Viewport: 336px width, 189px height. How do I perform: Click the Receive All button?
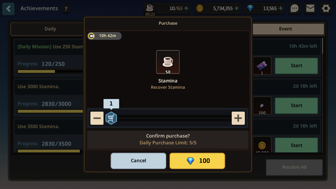pos(294,167)
